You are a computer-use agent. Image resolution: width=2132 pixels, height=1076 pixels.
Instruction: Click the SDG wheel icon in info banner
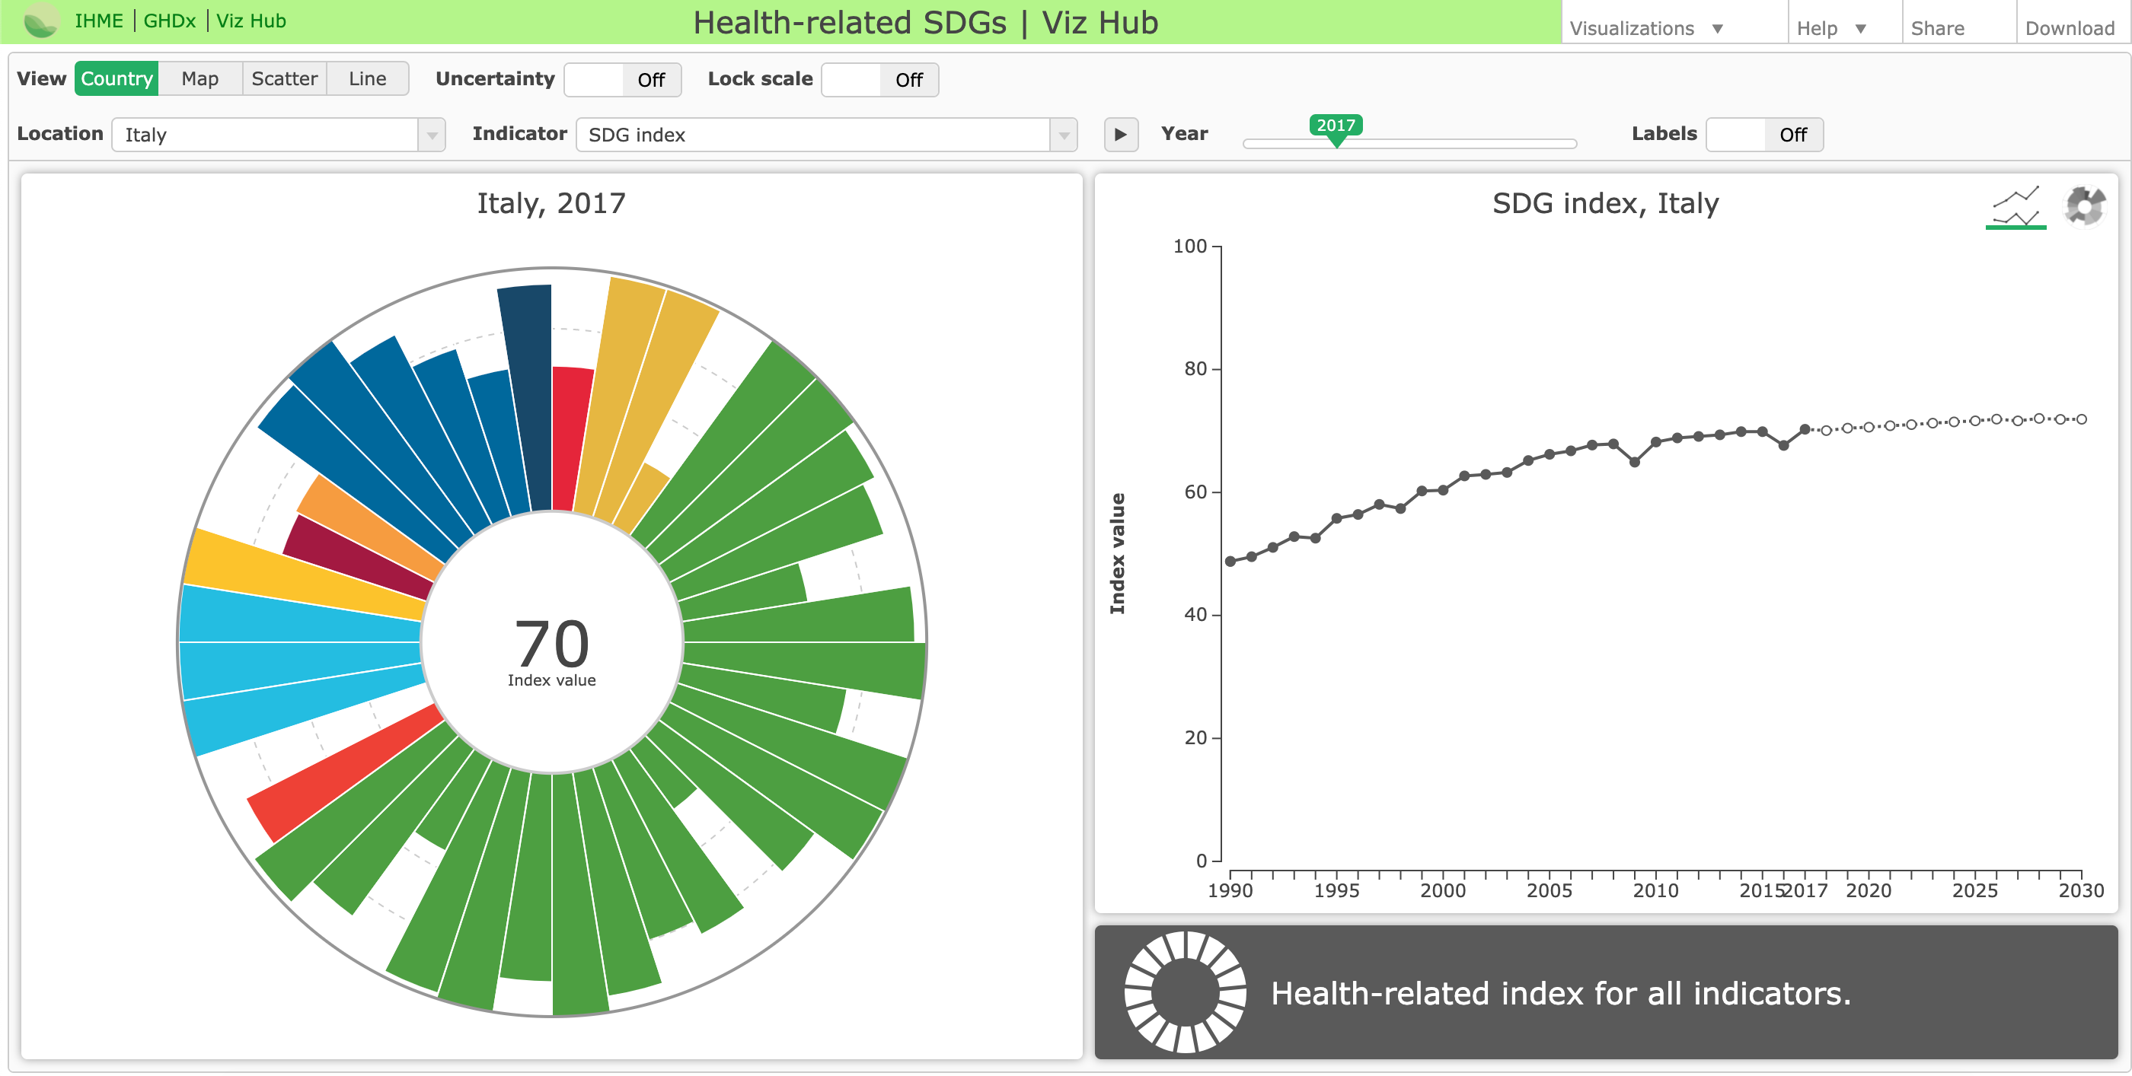pyautogui.click(x=1186, y=991)
